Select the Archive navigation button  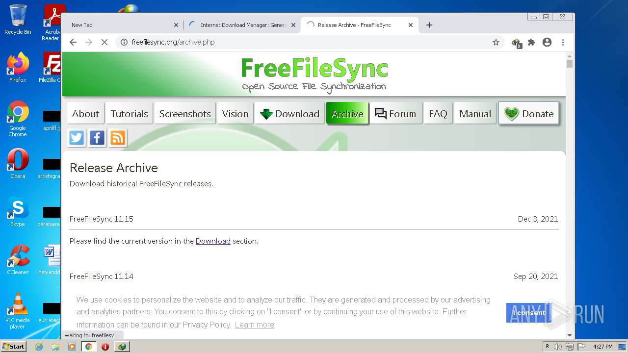click(347, 114)
